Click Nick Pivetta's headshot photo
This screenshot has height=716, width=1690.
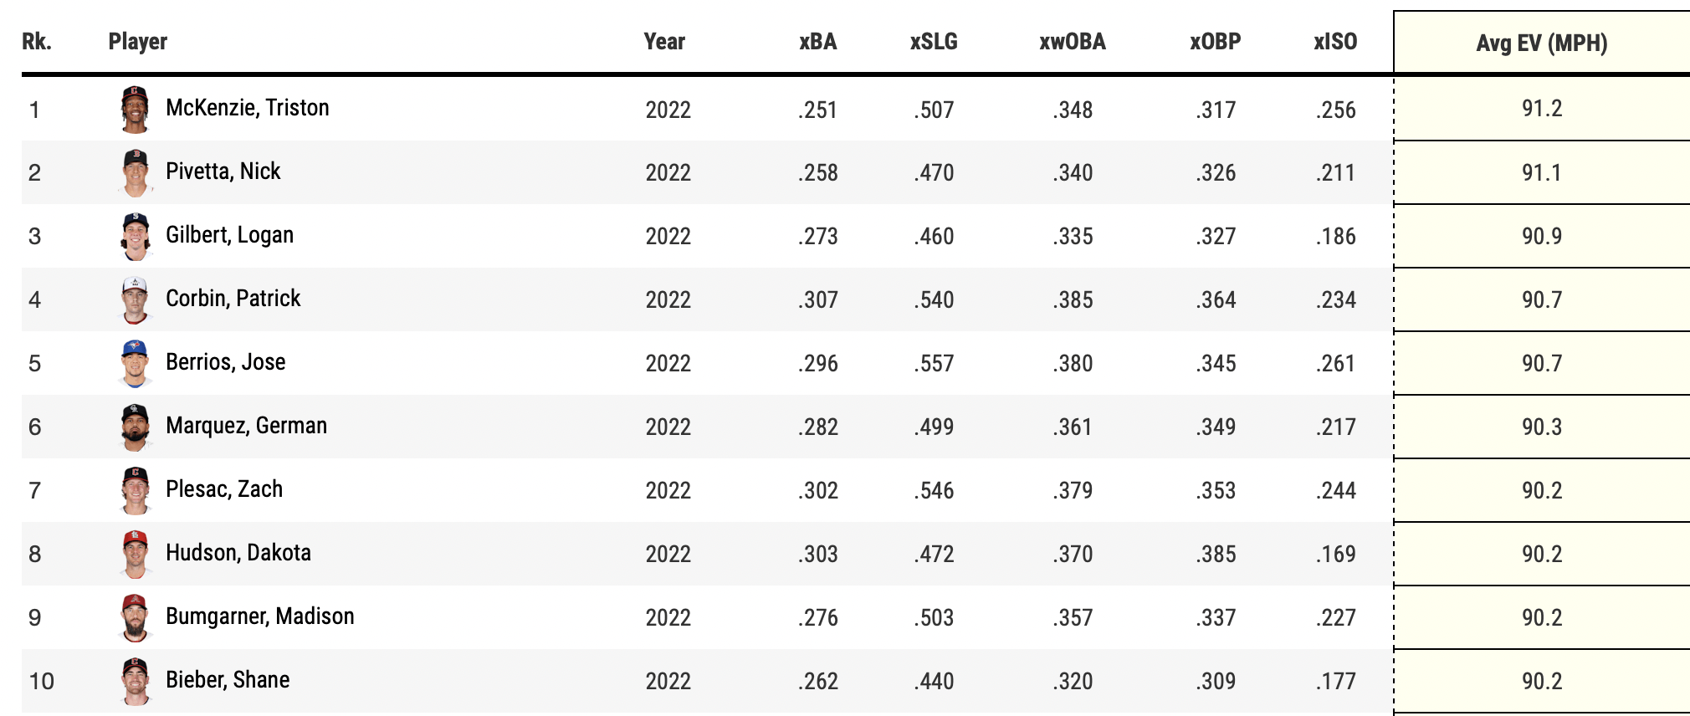point(135,173)
